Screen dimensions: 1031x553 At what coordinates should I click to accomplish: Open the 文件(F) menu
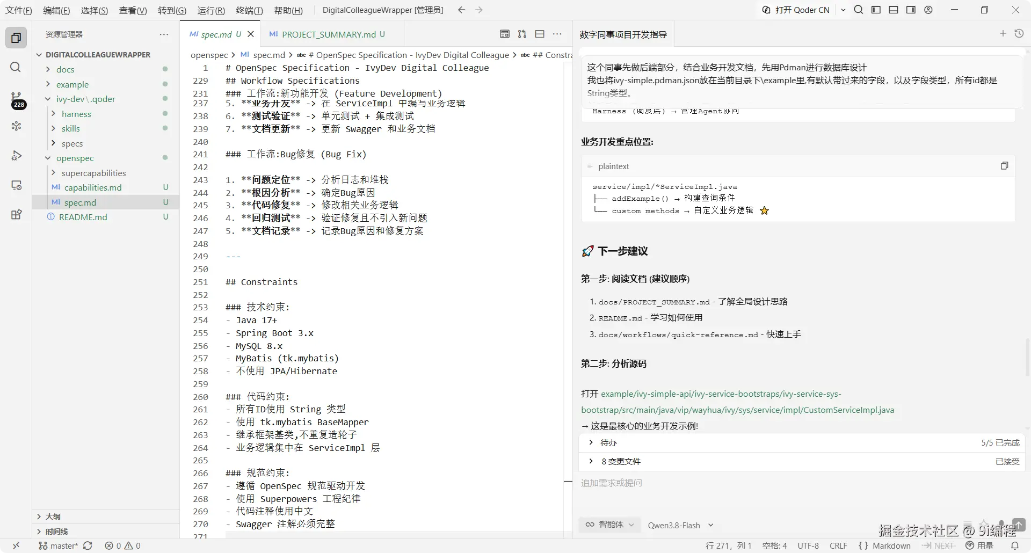coord(19,10)
